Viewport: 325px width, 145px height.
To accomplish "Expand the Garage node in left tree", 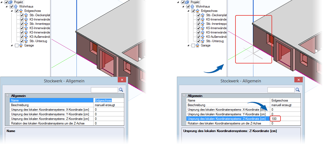I will pos(12,46).
